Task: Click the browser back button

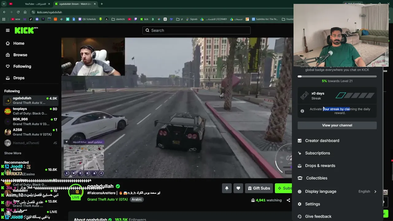Action: click(4, 12)
